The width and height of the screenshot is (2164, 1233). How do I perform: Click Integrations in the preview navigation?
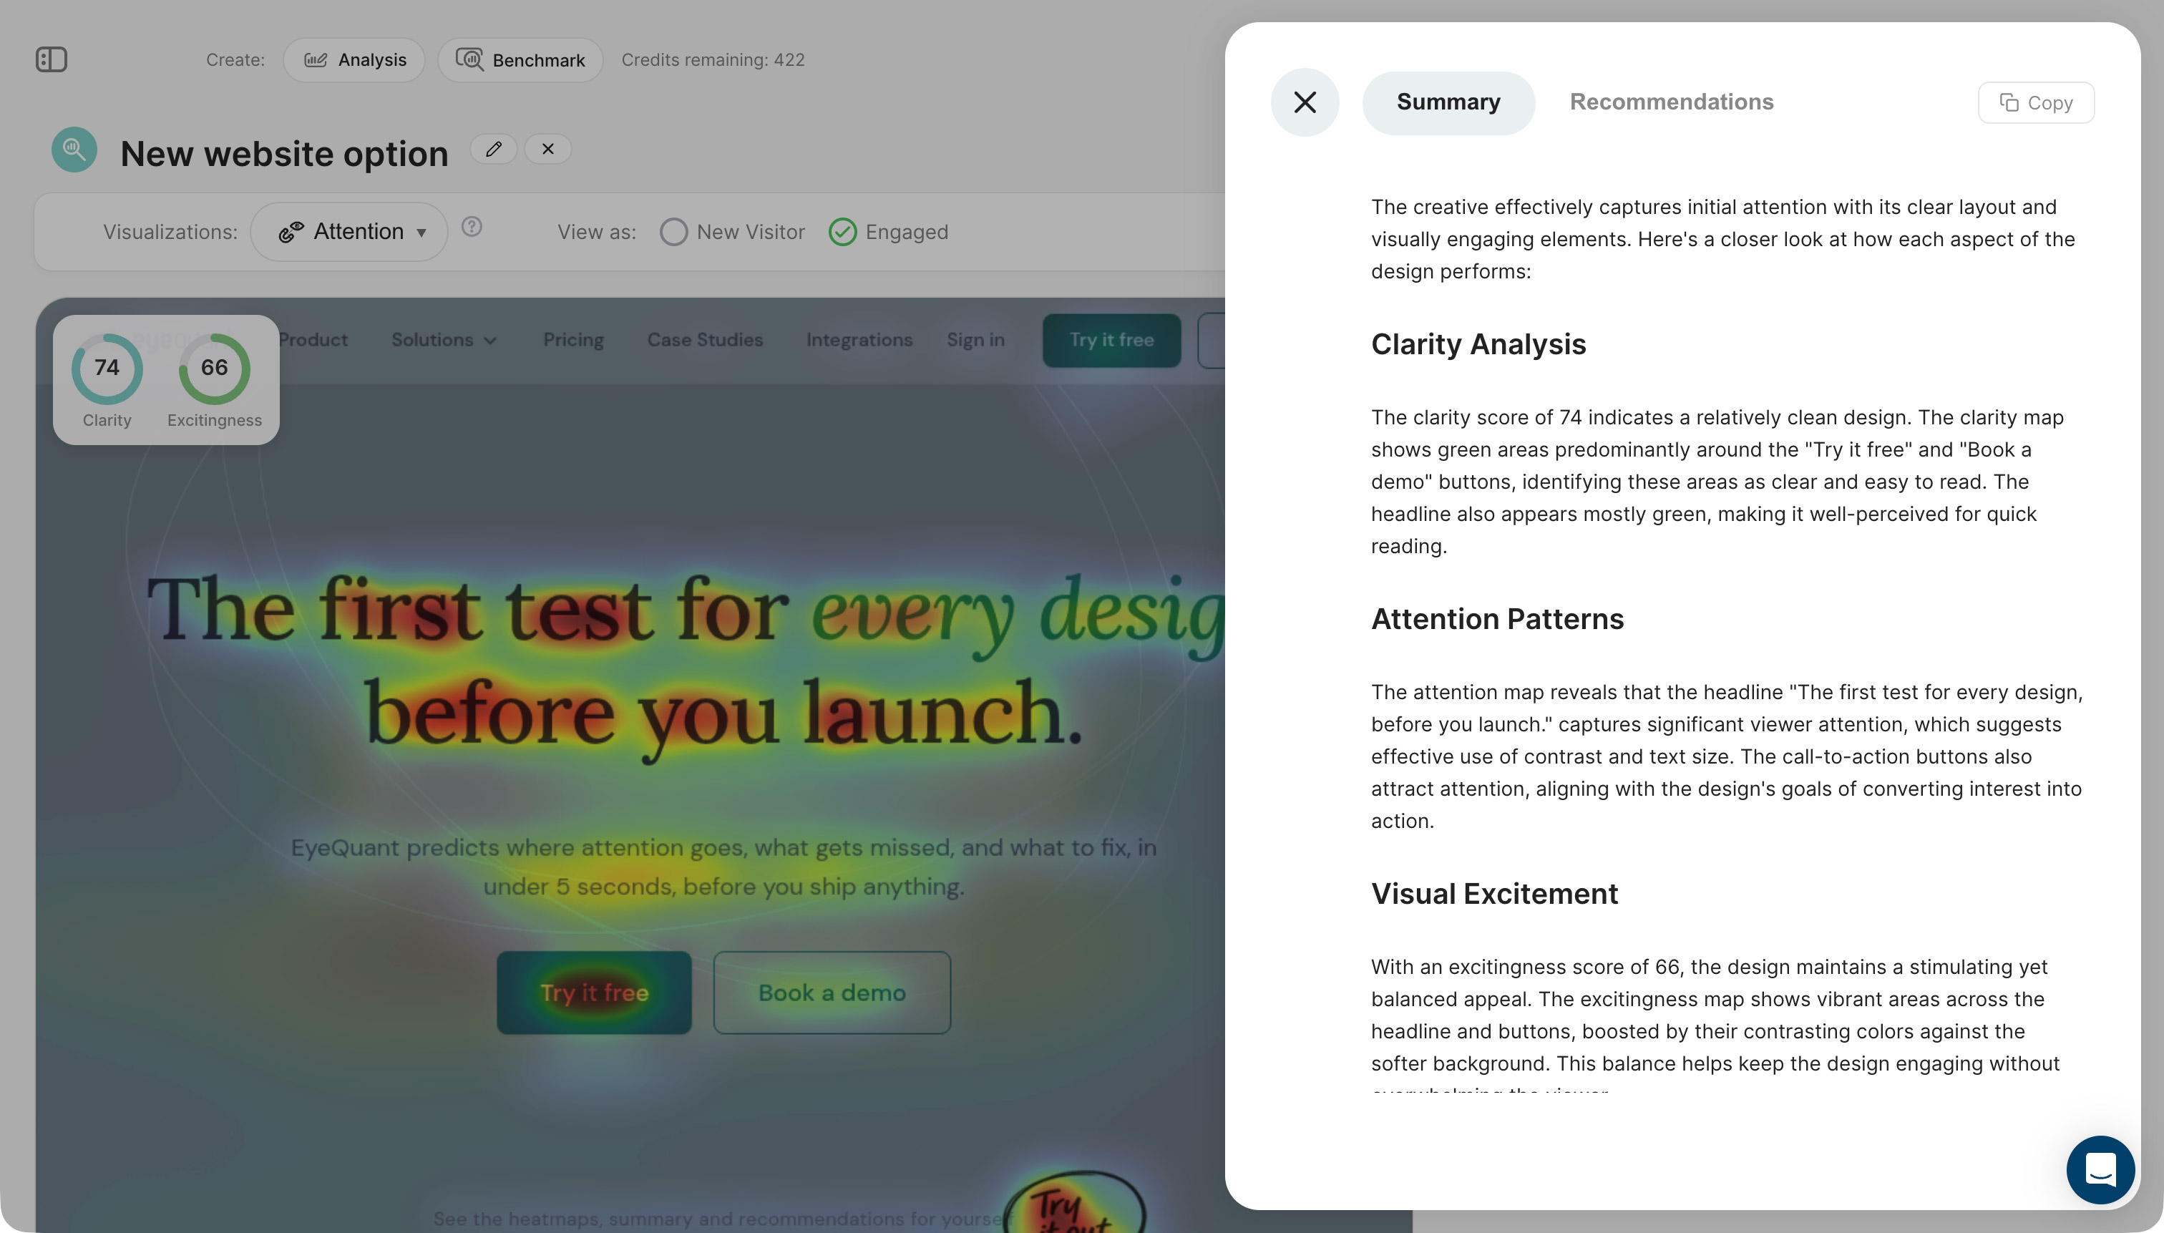(859, 340)
